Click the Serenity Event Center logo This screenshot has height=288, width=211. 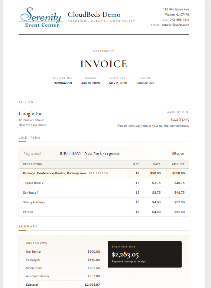[x=41, y=17]
